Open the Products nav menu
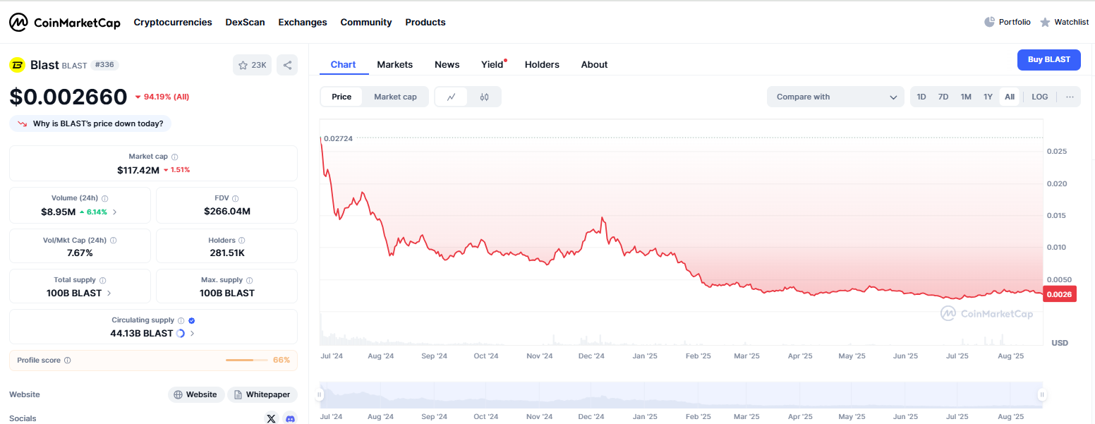The width and height of the screenshot is (1095, 424). [x=425, y=23]
